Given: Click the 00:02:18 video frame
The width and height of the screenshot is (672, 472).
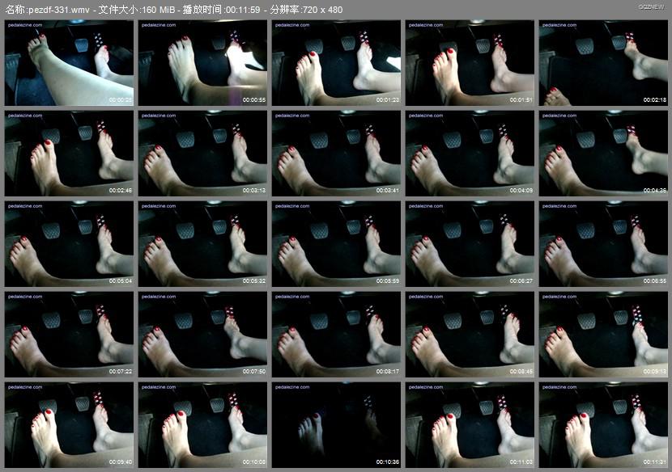Looking at the screenshot, I should (x=603, y=63).
